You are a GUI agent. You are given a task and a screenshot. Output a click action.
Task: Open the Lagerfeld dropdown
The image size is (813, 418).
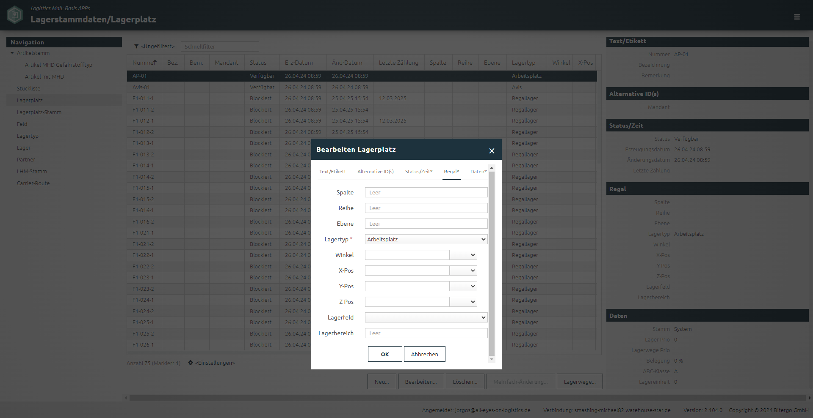(426, 317)
